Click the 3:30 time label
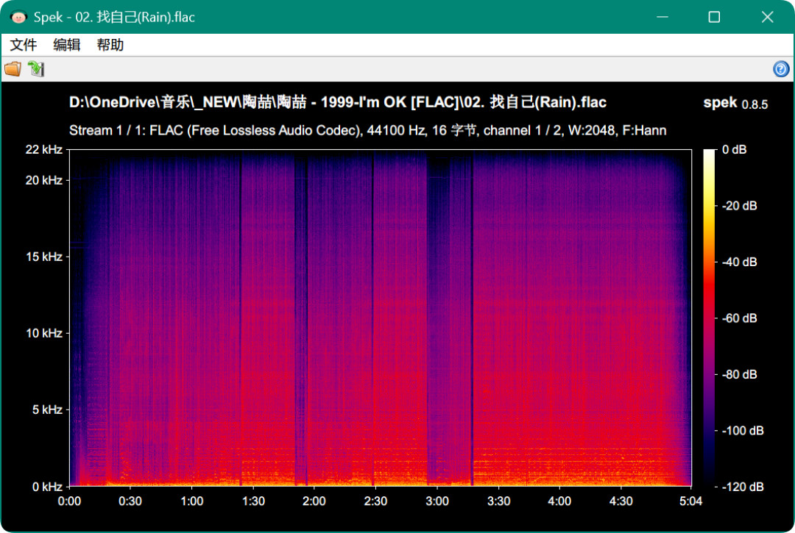Viewport: 795px width, 533px height. click(x=498, y=501)
